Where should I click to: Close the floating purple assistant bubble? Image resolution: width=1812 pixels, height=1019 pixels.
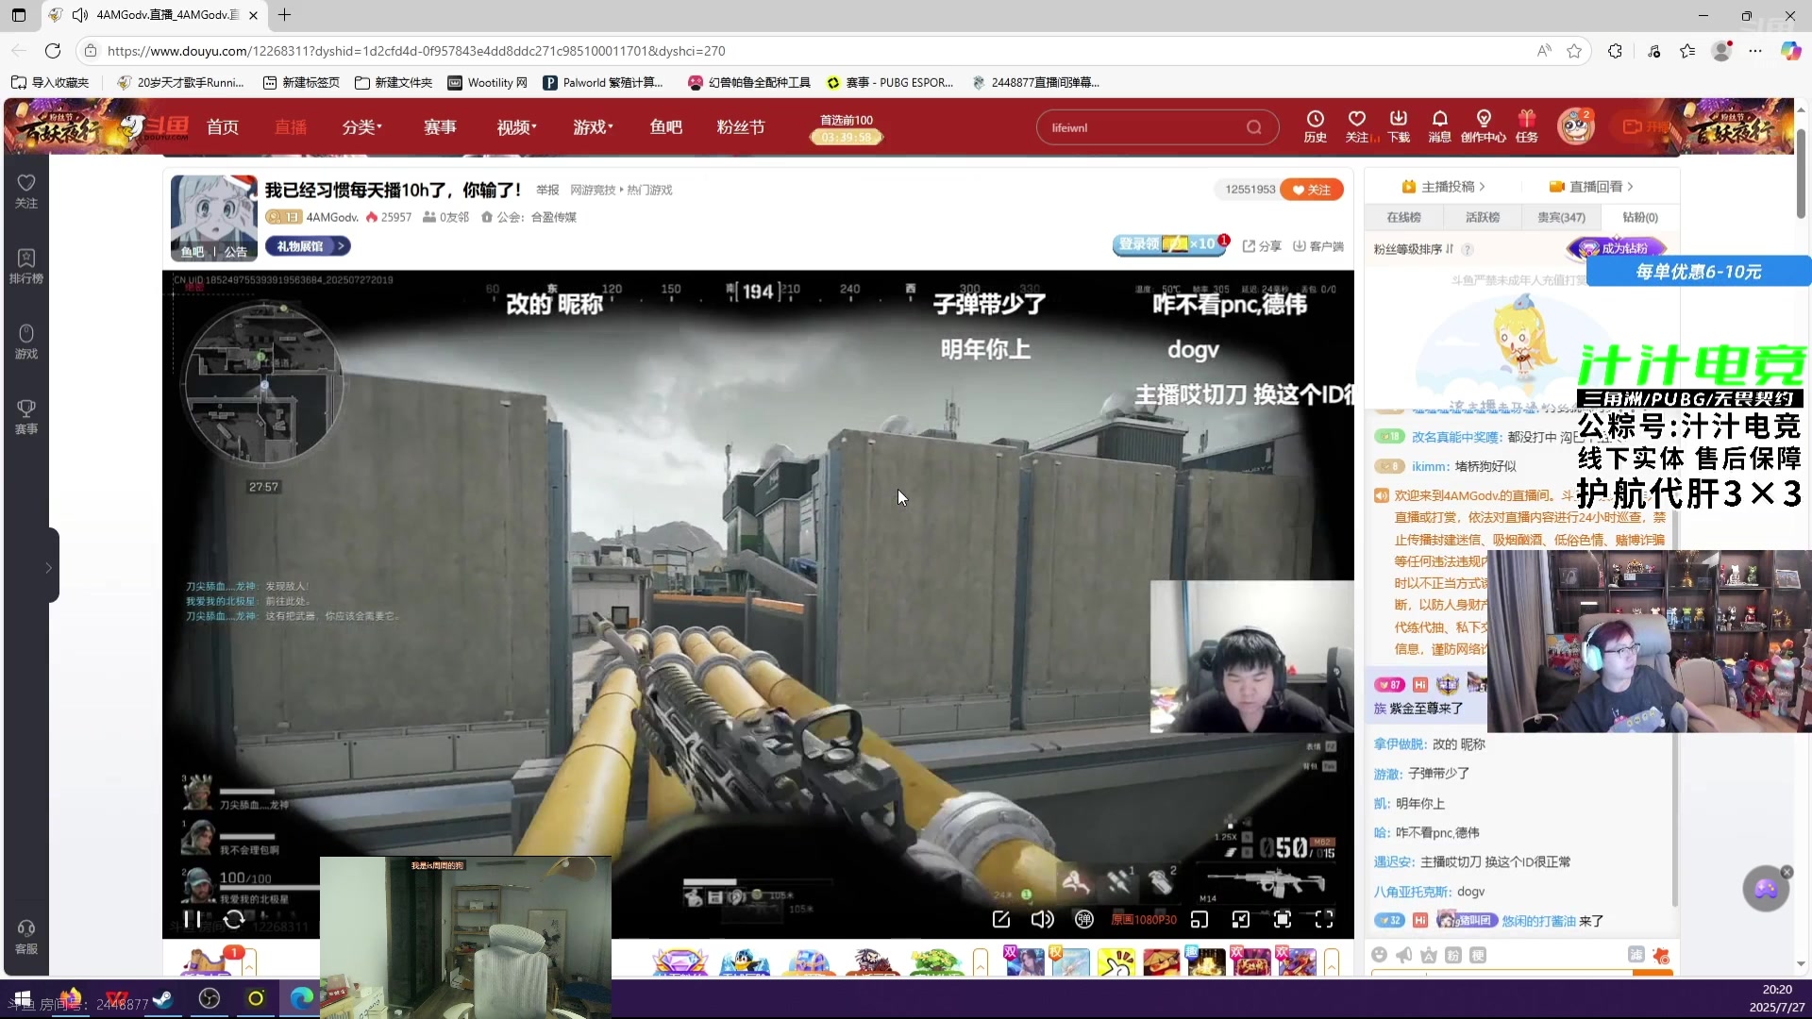point(1787,872)
